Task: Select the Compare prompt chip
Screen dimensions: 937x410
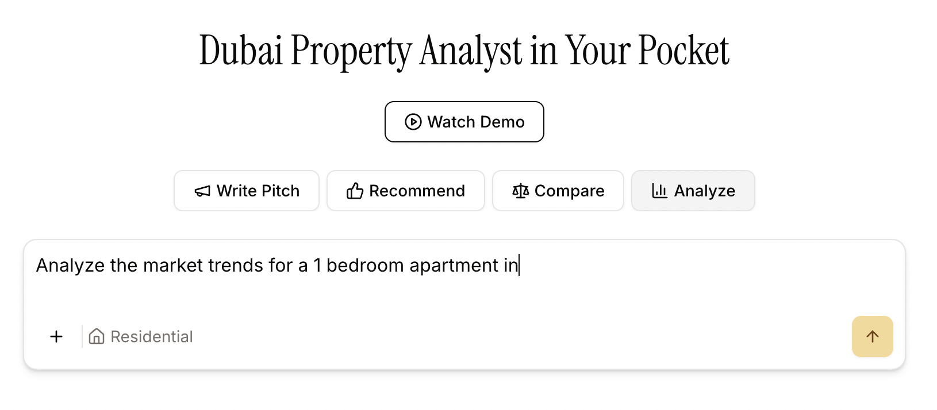Action: [x=558, y=191]
